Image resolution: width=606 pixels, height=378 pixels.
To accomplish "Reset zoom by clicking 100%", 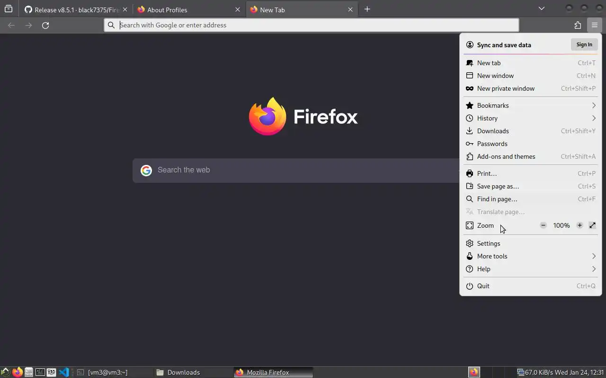I will [x=561, y=225].
